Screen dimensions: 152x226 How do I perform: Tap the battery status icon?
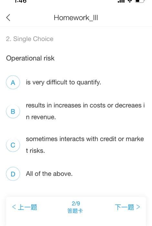[x=140, y=1]
